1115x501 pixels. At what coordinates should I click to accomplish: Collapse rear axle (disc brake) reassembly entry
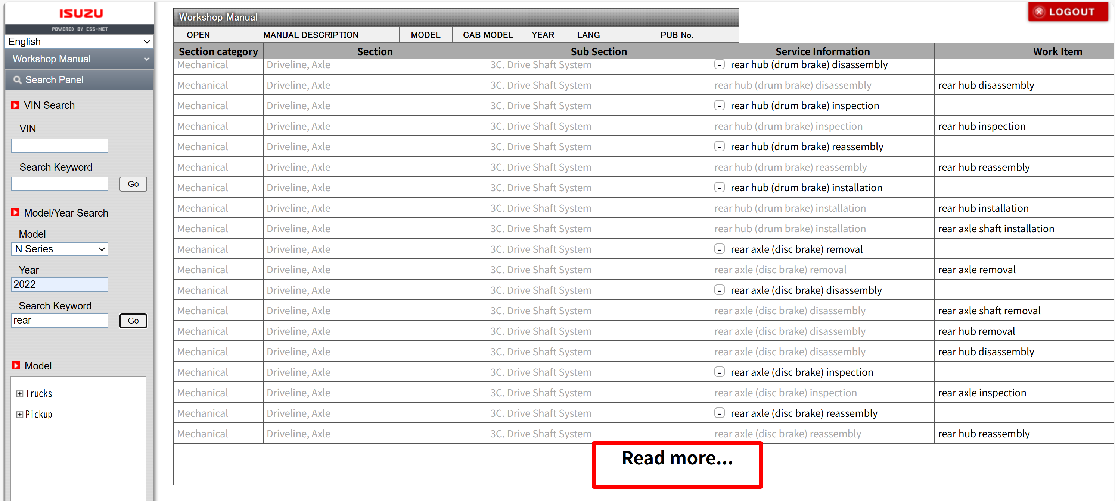[719, 413]
